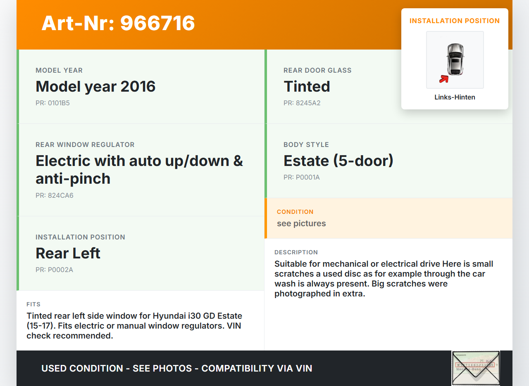Click the red arrow marking rear-left
This screenshot has height=386, width=529.
(x=444, y=78)
